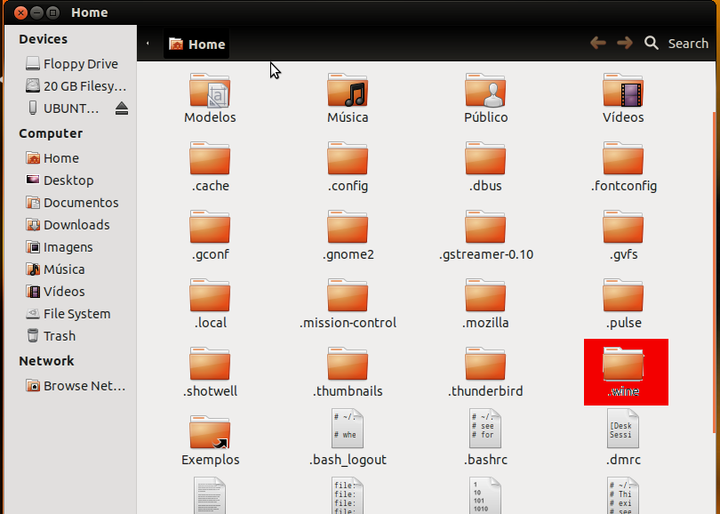Close the Home window
Screen dimensions: 720x514
click(x=20, y=12)
